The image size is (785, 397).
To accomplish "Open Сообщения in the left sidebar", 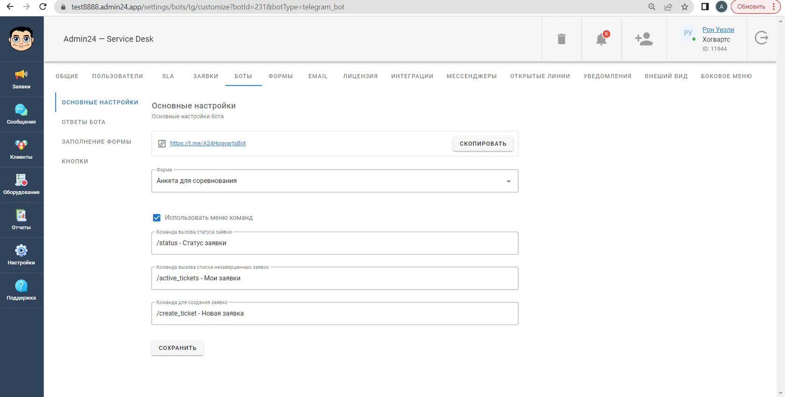I will pos(21,114).
